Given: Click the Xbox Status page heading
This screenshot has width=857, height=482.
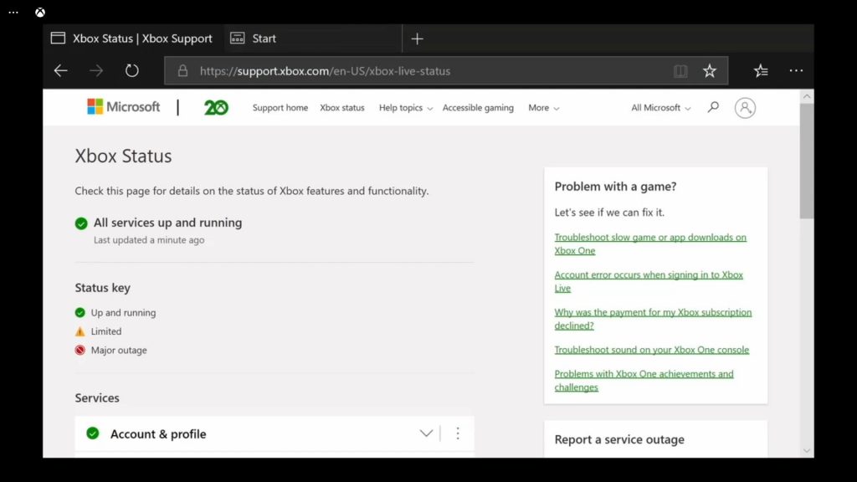Looking at the screenshot, I should [124, 156].
